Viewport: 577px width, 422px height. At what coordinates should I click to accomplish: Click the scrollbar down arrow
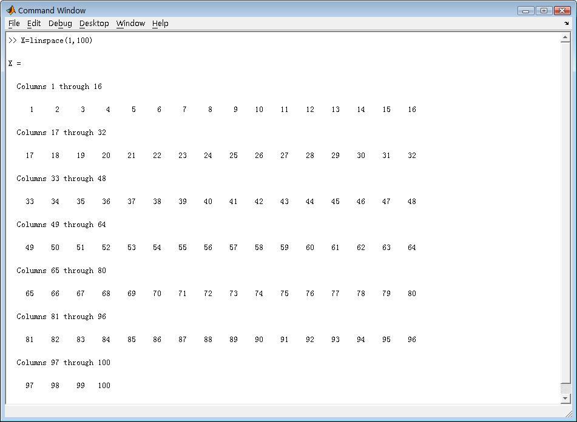point(565,398)
